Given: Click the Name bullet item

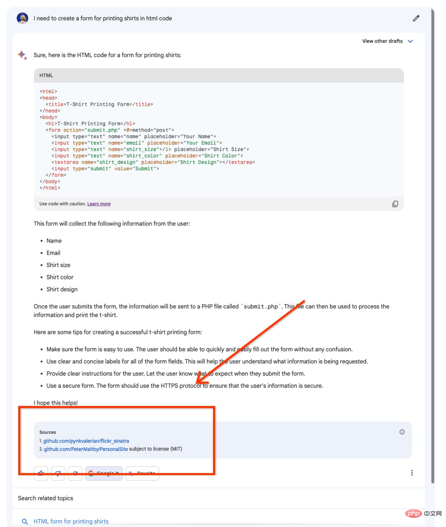Looking at the screenshot, I should [54, 241].
